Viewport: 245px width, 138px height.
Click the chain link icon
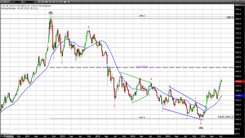click(x=58, y=2)
